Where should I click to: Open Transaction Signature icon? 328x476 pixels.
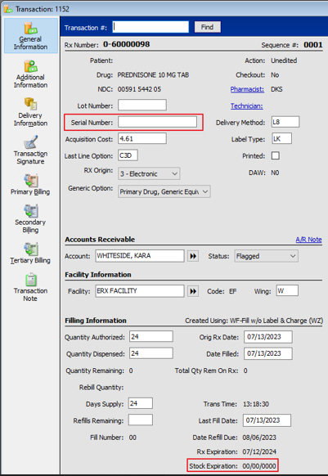coord(31,142)
